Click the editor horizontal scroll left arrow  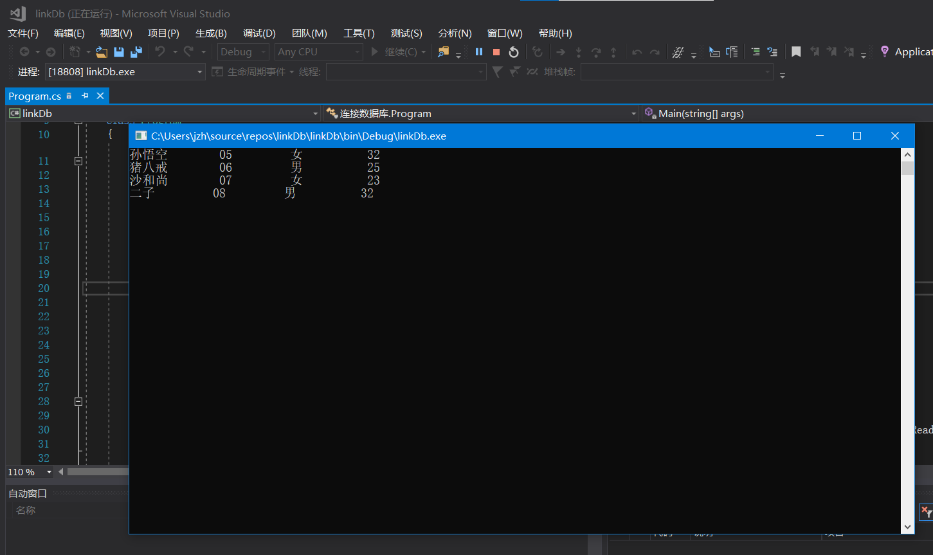(x=62, y=472)
